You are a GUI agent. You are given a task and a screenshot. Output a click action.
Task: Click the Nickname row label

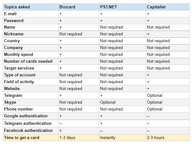pyautogui.click(x=14, y=34)
